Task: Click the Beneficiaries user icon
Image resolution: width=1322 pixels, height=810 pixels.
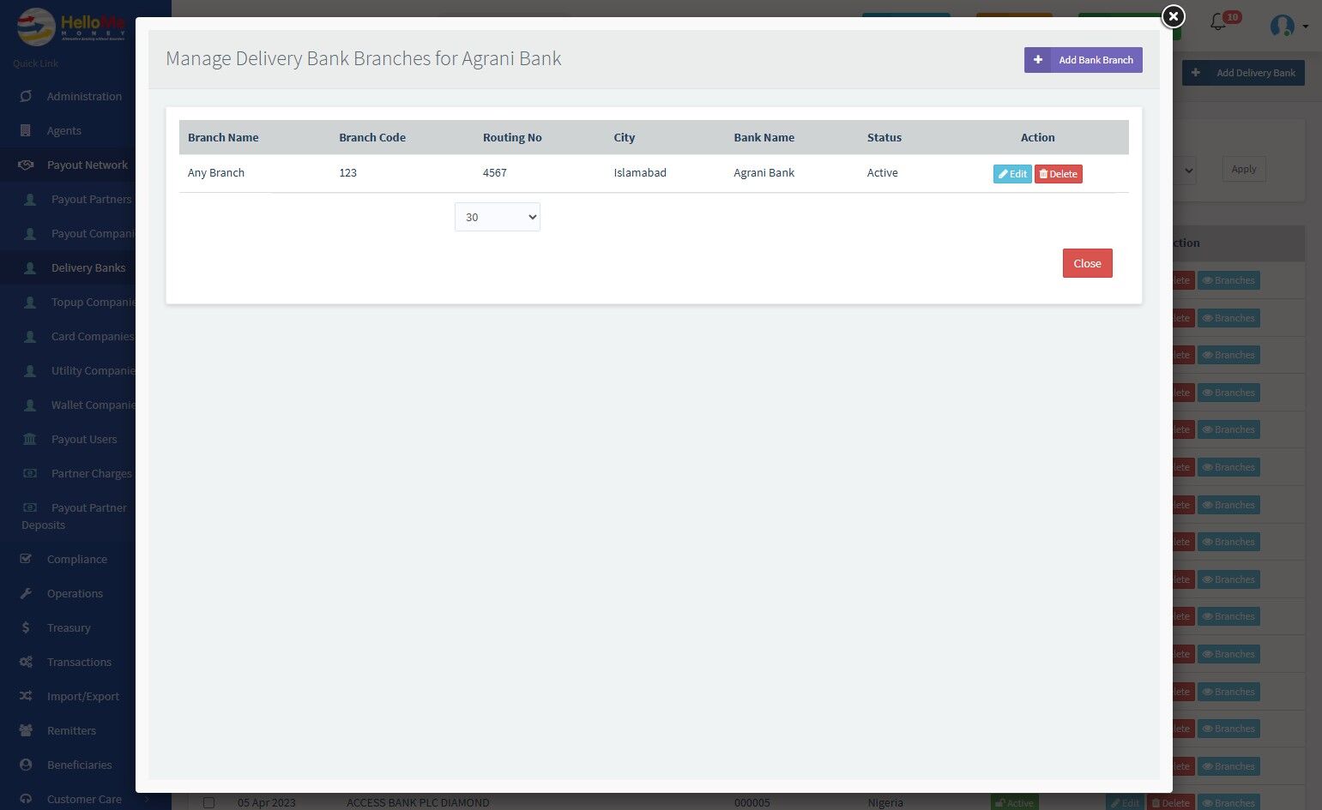Action: [x=26, y=765]
